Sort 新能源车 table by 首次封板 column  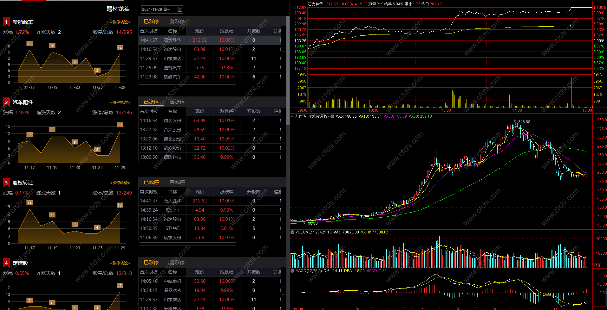pyautogui.click(x=149, y=31)
